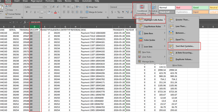This screenshot has height=112, width=218.
Task: Open the font size 11 dropdown
Action: (50, 7)
